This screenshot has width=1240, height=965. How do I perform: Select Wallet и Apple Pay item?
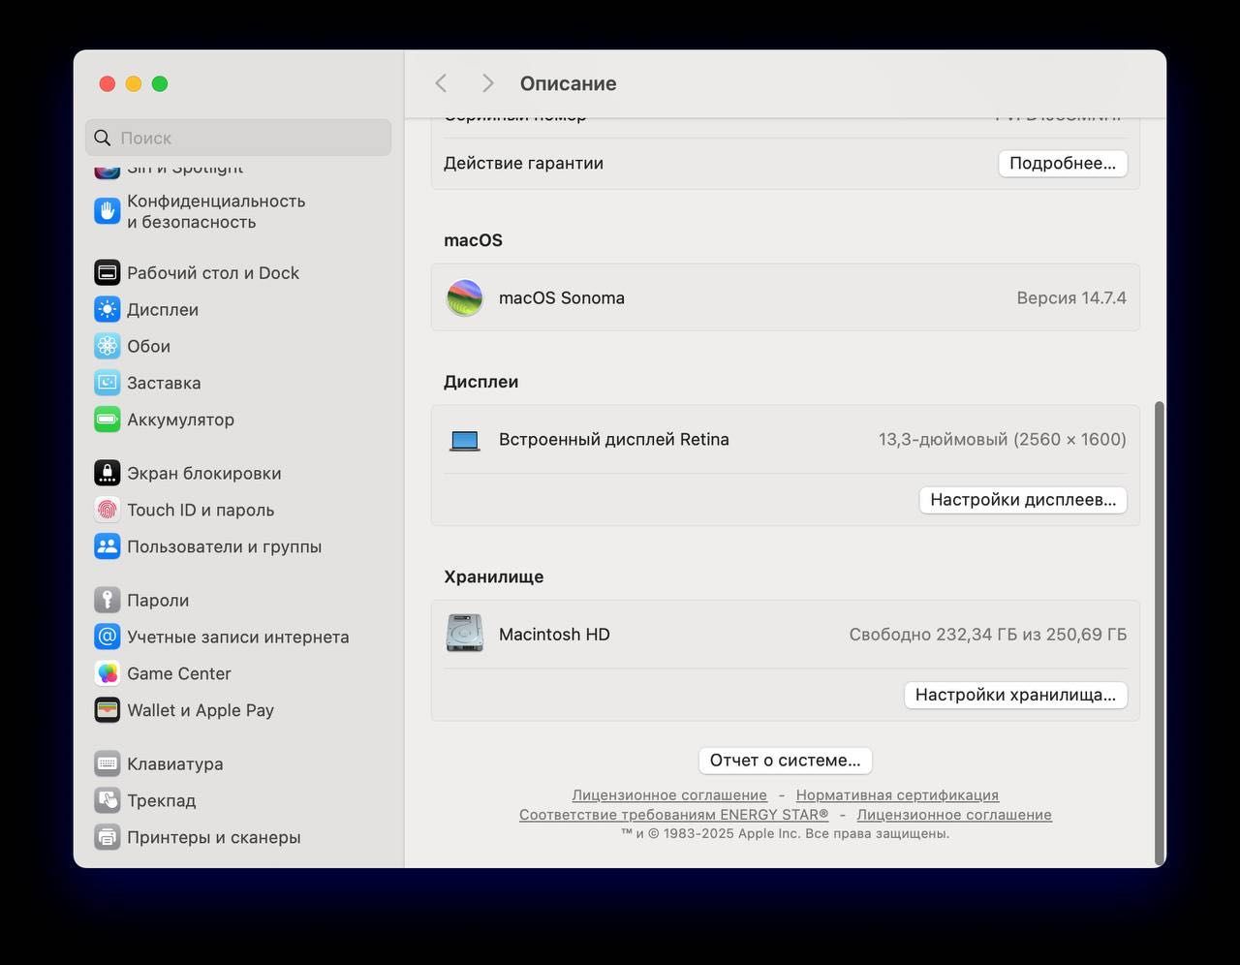coord(238,710)
